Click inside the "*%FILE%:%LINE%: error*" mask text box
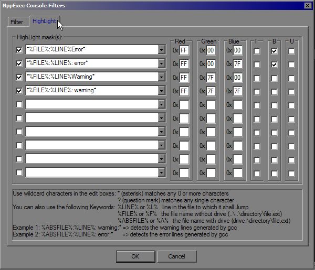Viewport: 315px width, 270px height. click(92, 63)
